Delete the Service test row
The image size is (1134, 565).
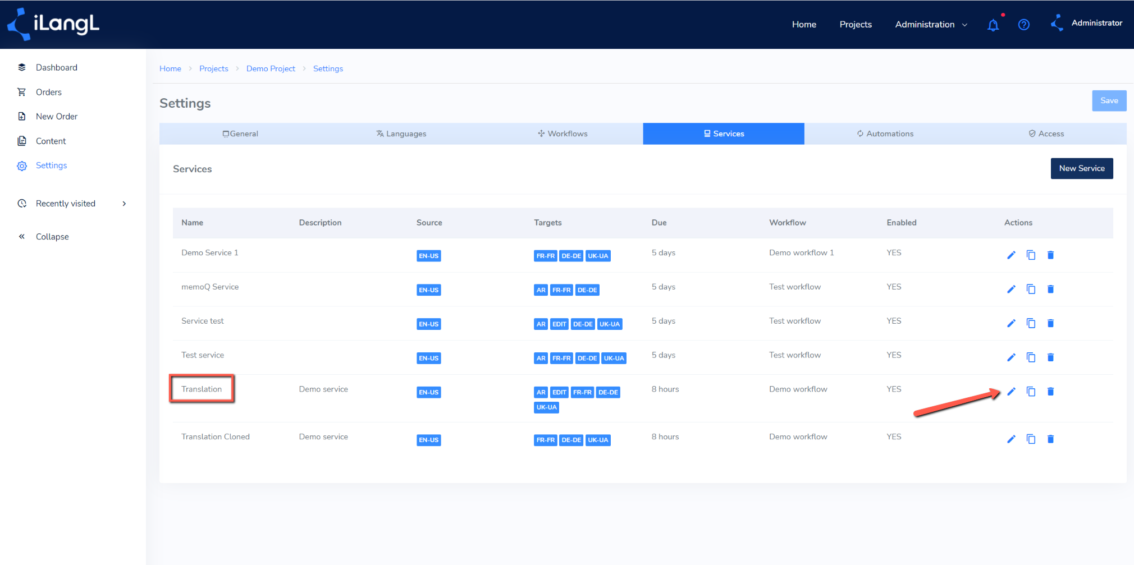(1050, 324)
